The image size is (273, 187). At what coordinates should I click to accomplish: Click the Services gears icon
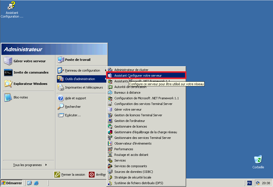pos(110,160)
